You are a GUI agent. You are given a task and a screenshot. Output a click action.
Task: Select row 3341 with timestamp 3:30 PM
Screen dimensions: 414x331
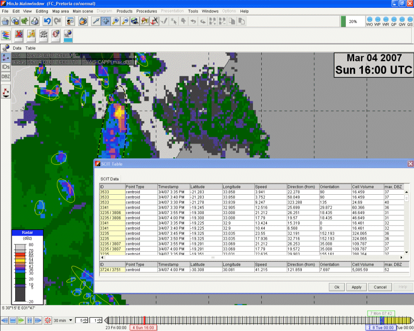(x=252, y=208)
